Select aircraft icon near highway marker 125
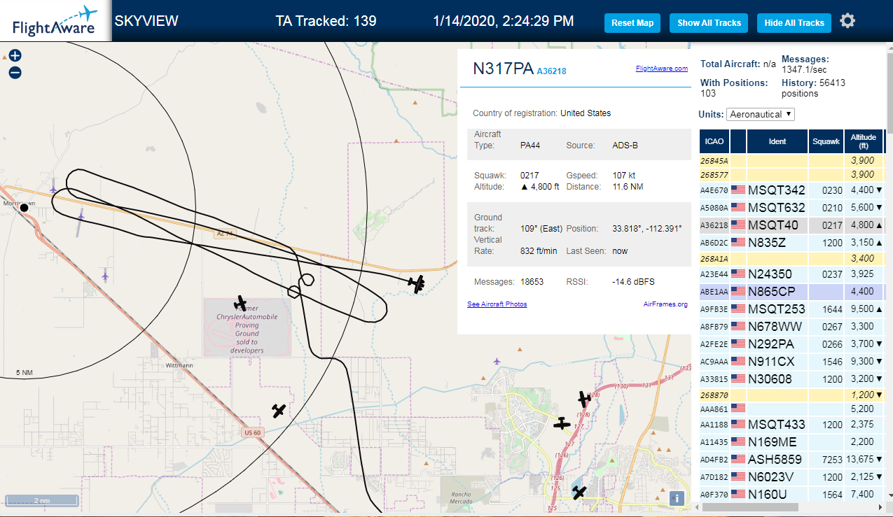 pos(579,493)
